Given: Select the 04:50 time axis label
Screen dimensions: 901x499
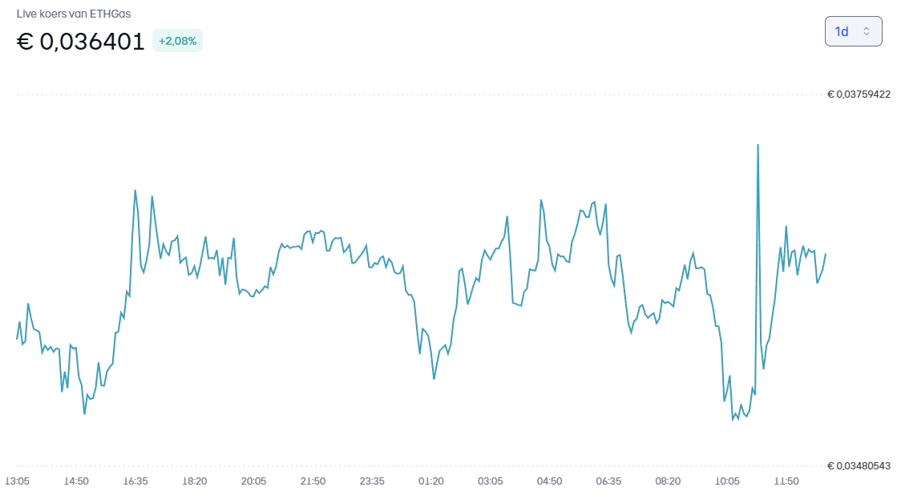Looking at the screenshot, I should click(549, 481).
